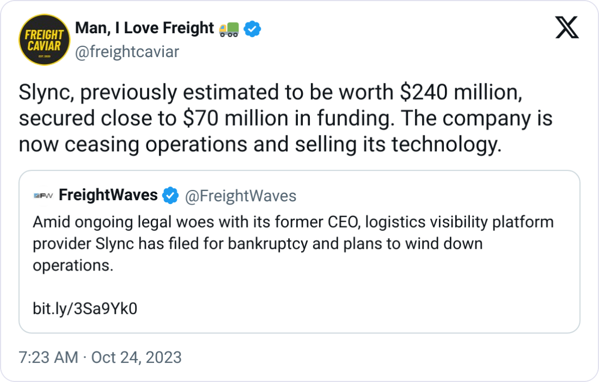Visit the @FreightWaves handle

241,196
